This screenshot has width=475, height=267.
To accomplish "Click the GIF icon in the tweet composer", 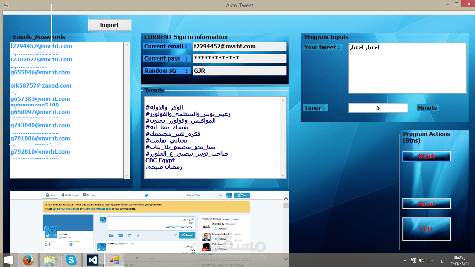I will pyautogui.click(x=120, y=235).
